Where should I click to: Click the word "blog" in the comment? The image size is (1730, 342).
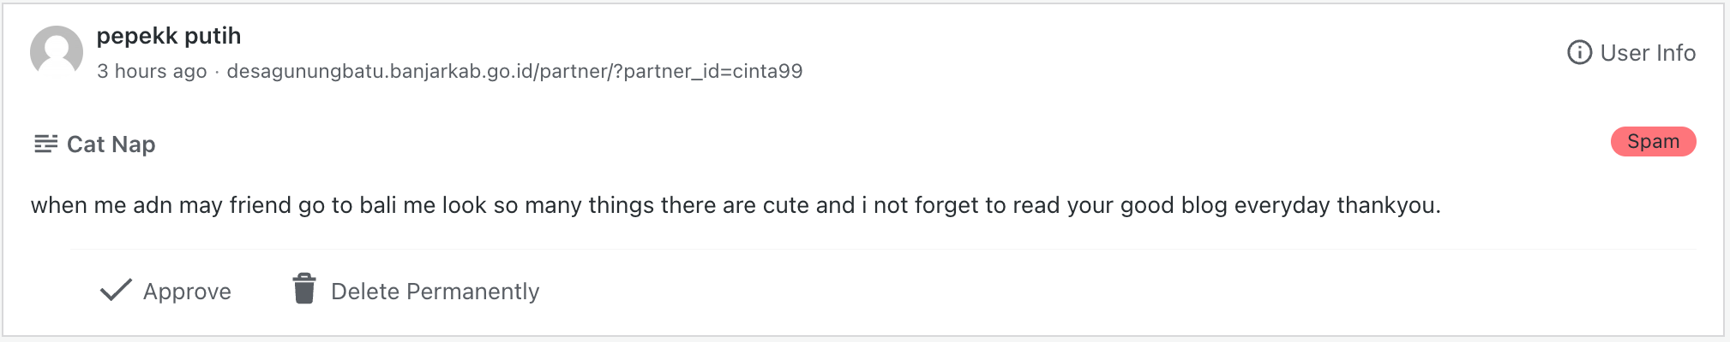[x=1204, y=205]
